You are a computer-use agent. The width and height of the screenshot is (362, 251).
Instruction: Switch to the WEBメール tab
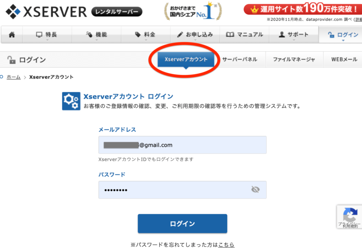(x=344, y=60)
